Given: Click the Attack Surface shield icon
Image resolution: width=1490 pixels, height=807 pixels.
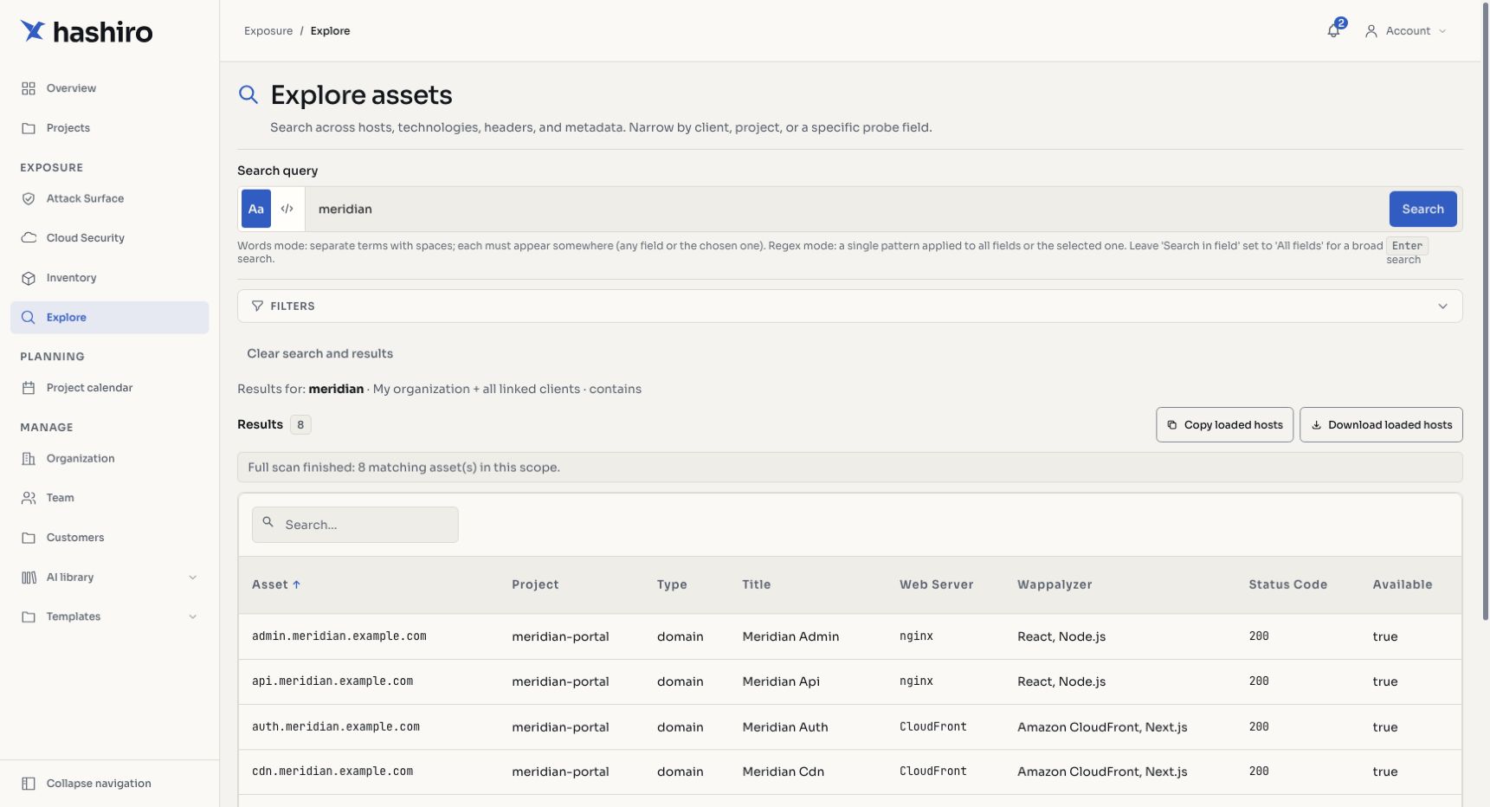Looking at the screenshot, I should (x=29, y=198).
